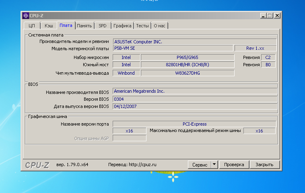
Task: Click the Максимально поддерживаемый режим шины label
Action: coord(195,130)
